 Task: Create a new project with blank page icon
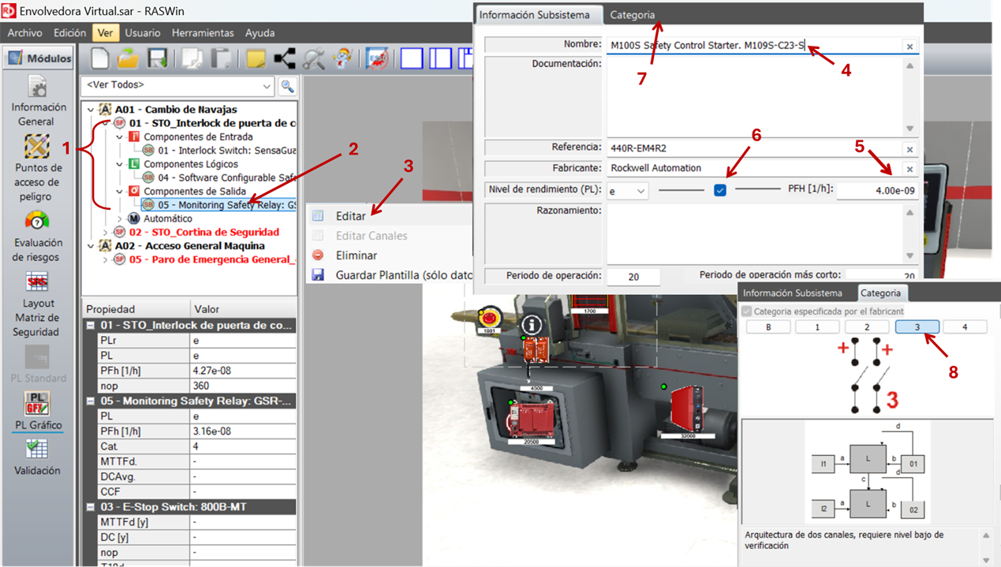100,58
